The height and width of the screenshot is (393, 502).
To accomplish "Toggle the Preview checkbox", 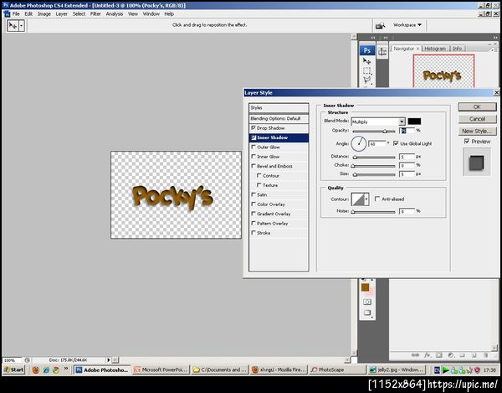I will tap(467, 141).
